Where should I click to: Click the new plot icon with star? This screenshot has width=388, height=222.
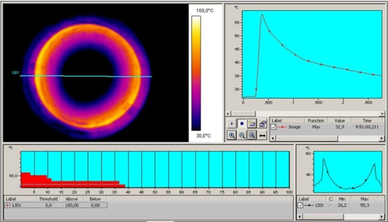tap(252, 124)
